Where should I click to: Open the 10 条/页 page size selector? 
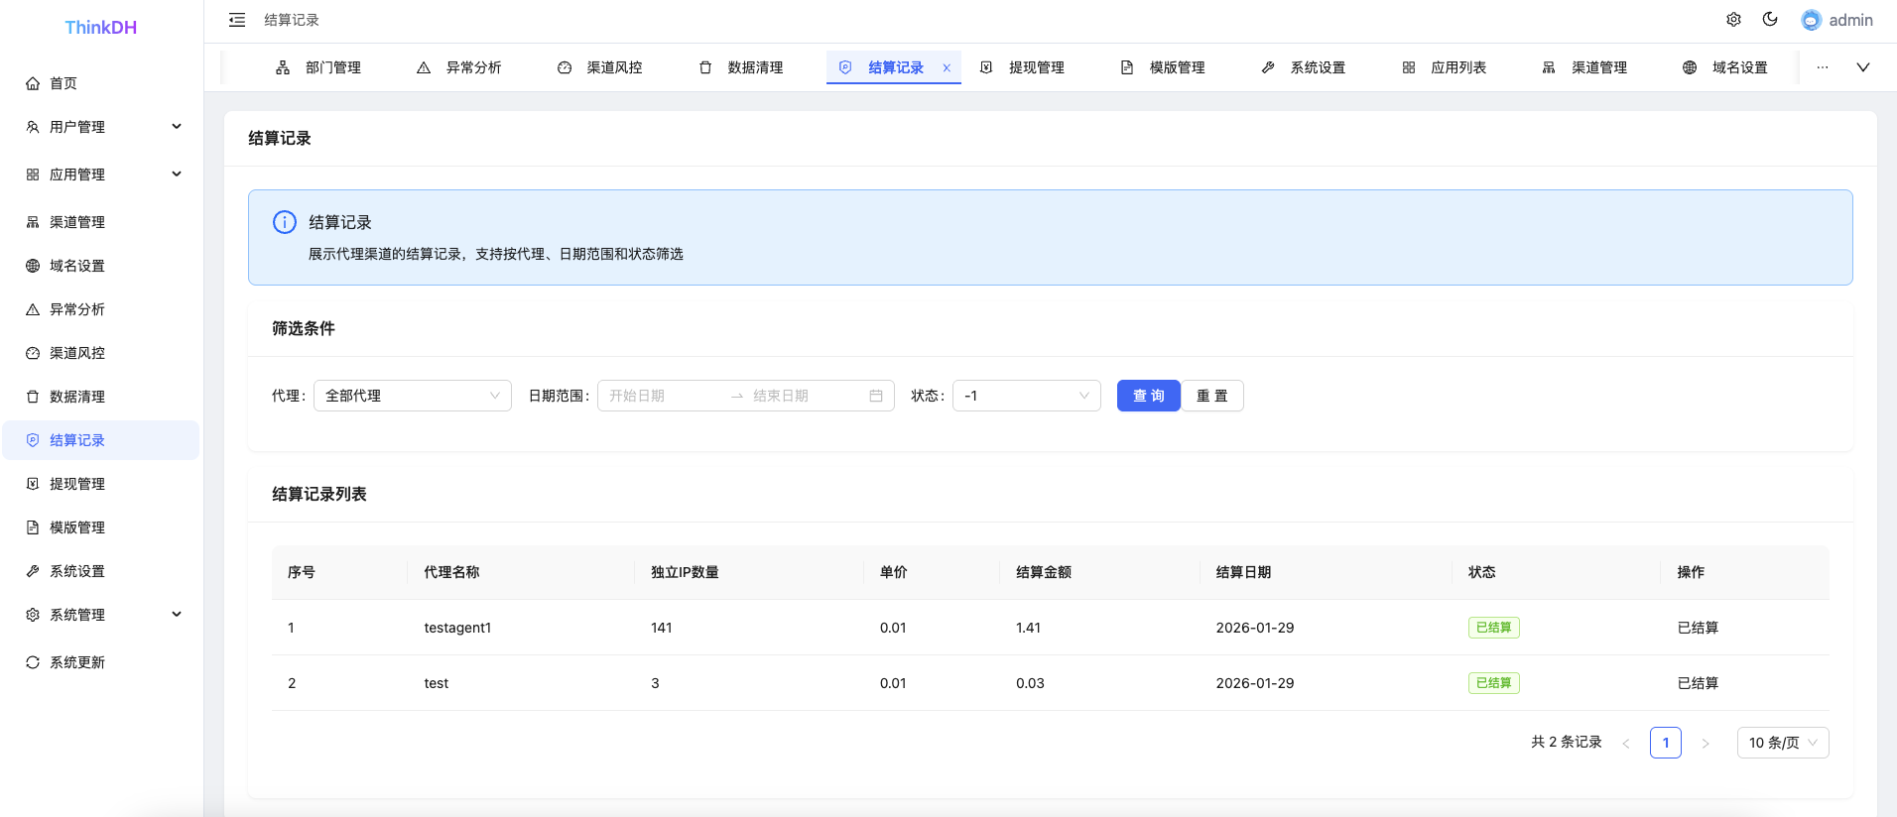click(1782, 743)
